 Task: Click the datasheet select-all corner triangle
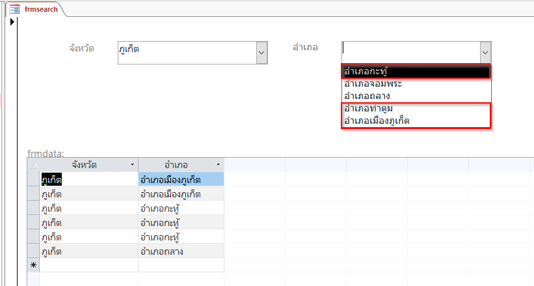tap(33, 165)
